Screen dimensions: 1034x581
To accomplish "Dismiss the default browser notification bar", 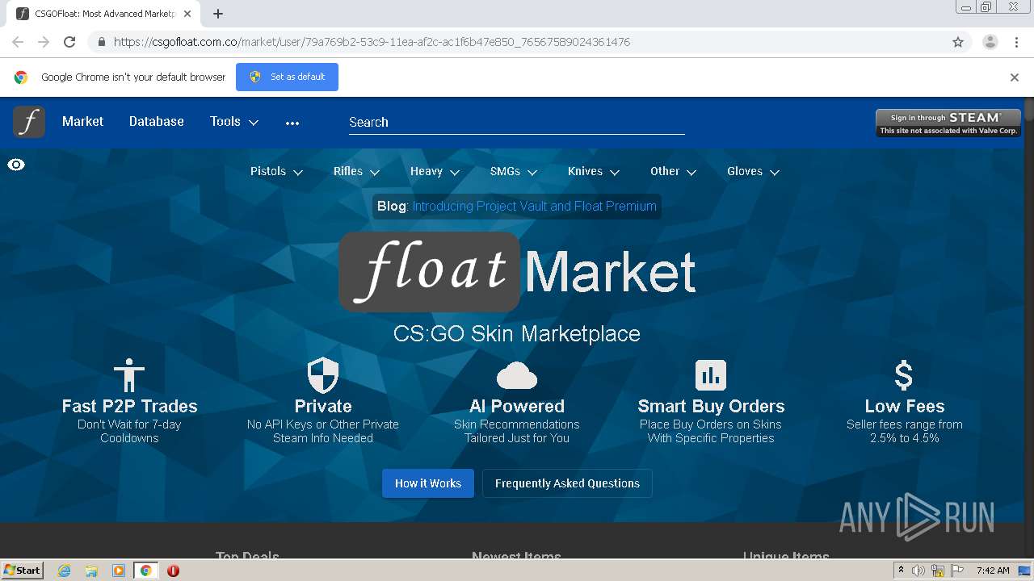I will [1015, 77].
